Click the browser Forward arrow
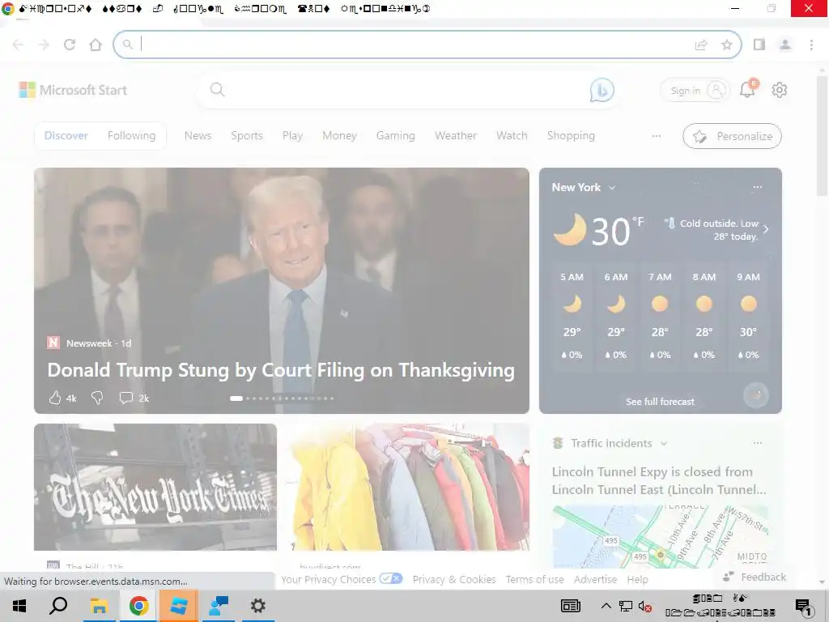The width and height of the screenshot is (829, 622). tap(44, 45)
